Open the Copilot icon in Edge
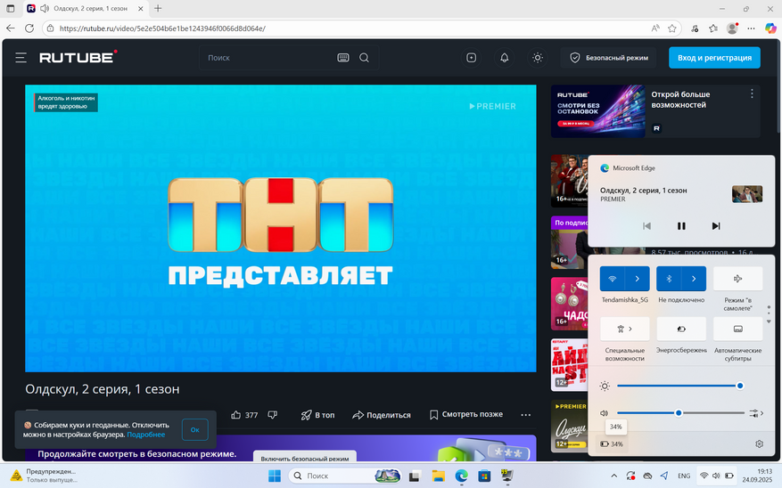782x488 pixels. tap(770, 28)
